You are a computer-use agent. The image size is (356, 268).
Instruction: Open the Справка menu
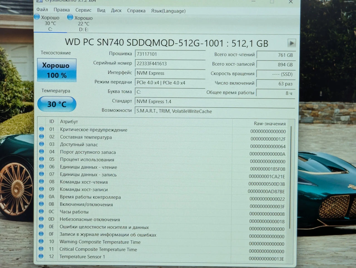tap(136, 11)
